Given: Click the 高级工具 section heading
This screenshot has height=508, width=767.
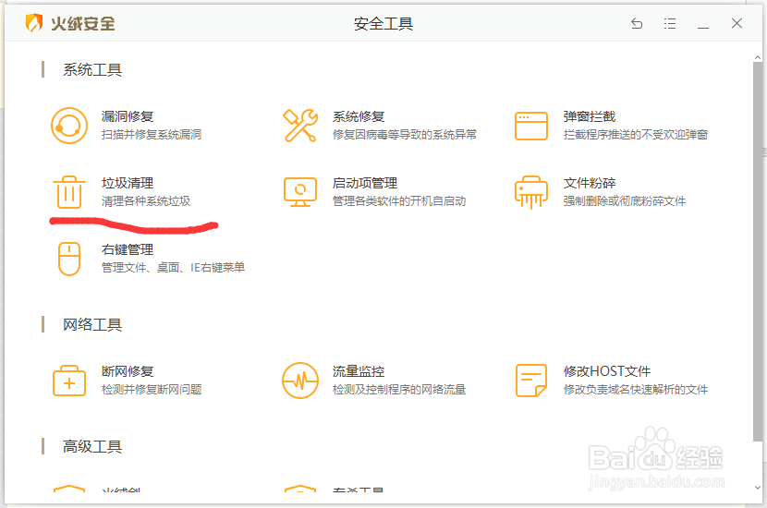Looking at the screenshot, I should click(92, 446).
